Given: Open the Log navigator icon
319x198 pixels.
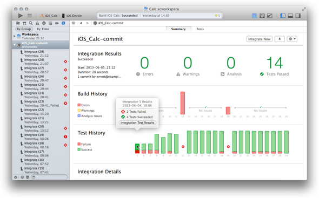Looking at the screenshot, I should point(63,23).
